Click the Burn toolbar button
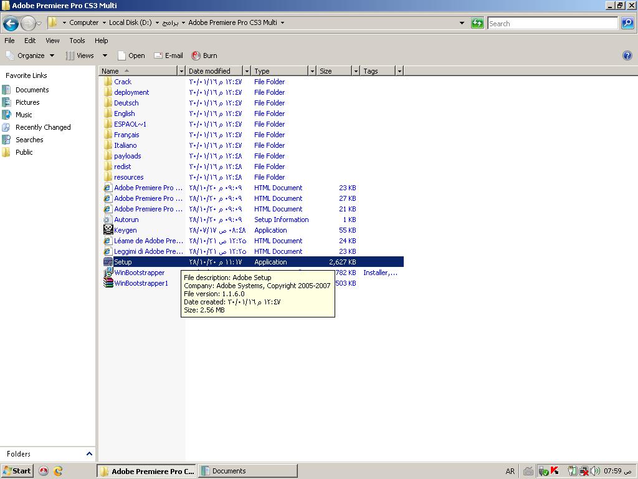The image size is (638, 479). click(x=204, y=56)
